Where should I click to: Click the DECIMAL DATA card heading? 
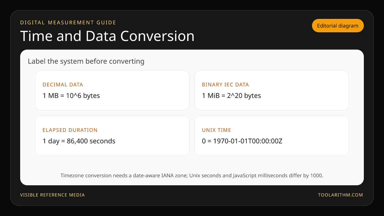tap(63, 85)
